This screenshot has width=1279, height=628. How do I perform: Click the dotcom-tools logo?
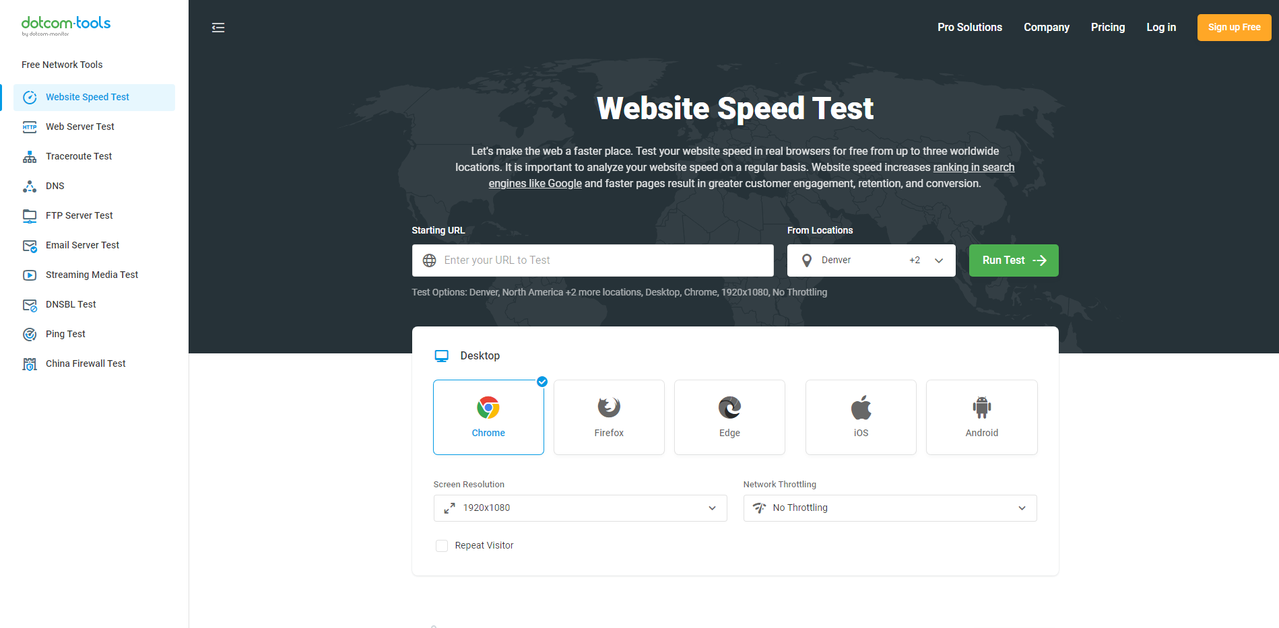[x=66, y=26]
